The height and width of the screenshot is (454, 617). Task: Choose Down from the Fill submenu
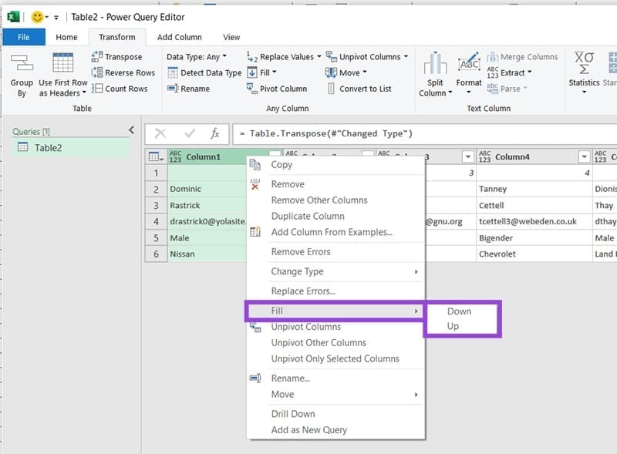460,311
